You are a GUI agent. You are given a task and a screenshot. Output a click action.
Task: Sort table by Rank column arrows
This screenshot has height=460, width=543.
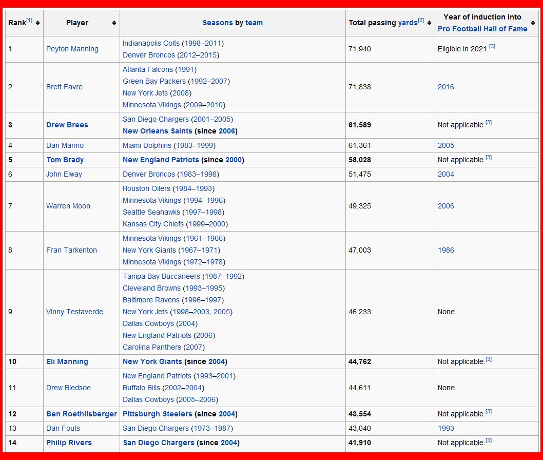[38, 23]
